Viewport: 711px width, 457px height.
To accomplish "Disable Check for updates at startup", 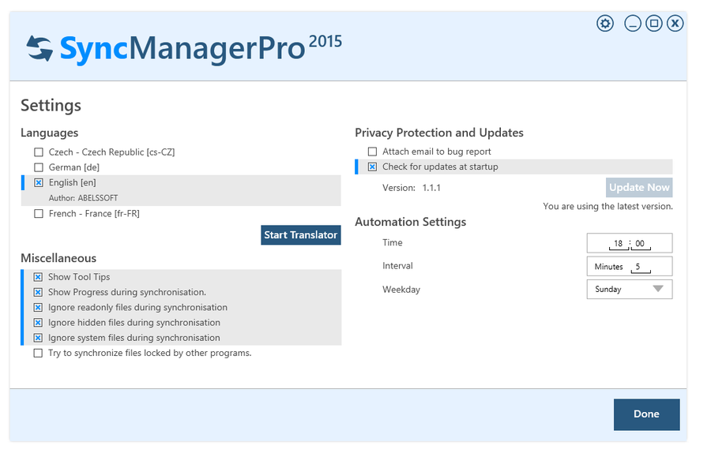I will (372, 167).
